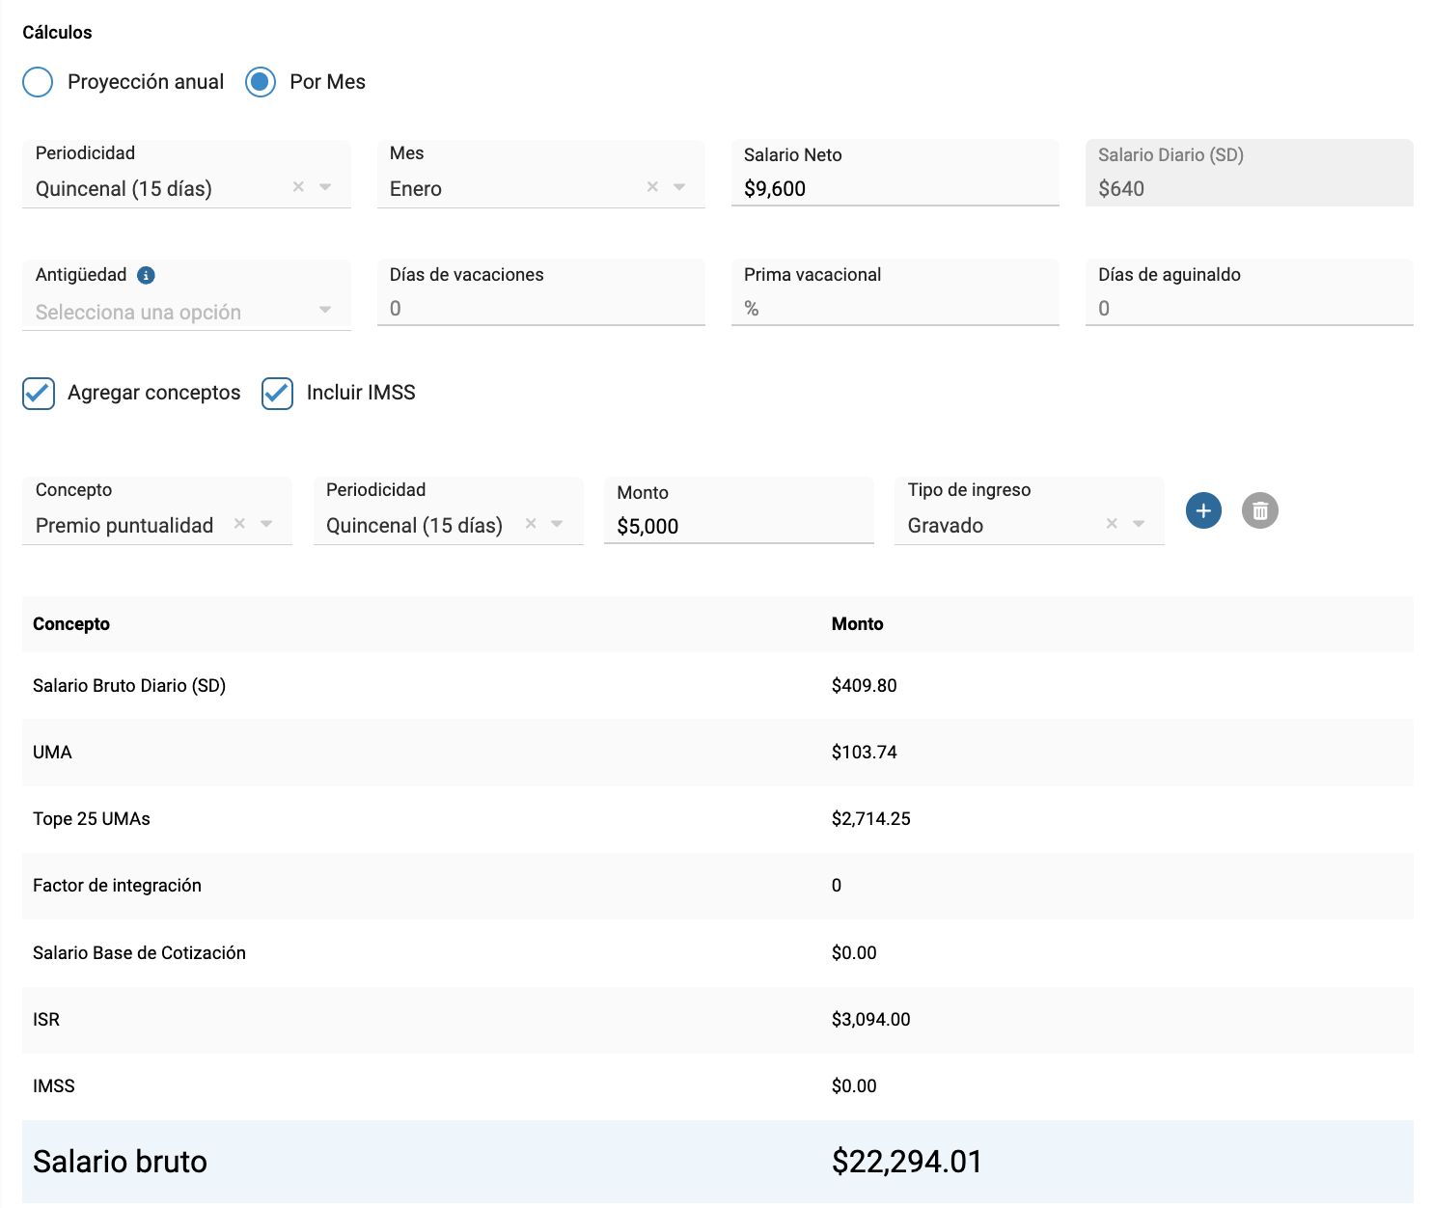The height and width of the screenshot is (1208, 1432).
Task: Clear the concepto Periodicidad Quincenal using x
Action: tap(531, 525)
